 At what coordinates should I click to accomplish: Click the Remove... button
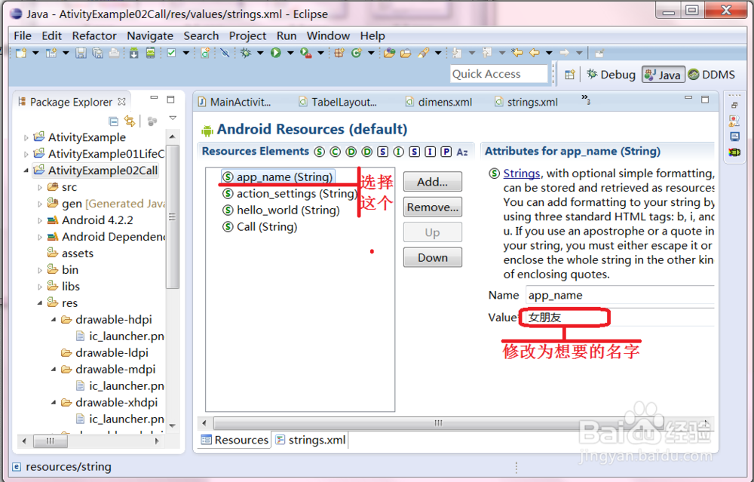[x=432, y=207]
